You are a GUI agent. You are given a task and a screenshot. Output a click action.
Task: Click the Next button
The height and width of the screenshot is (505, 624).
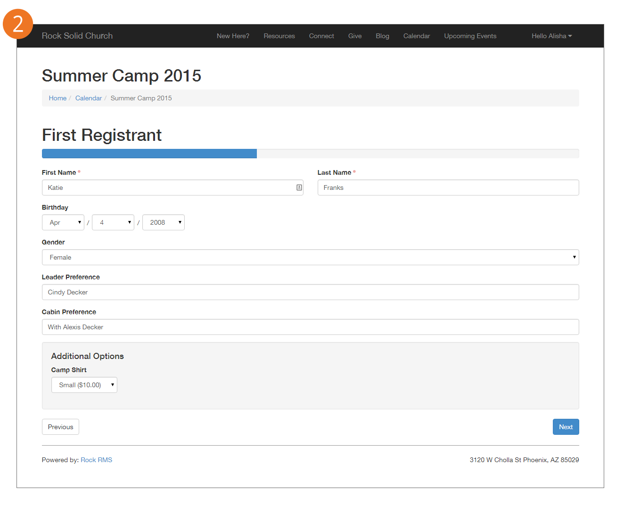pos(566,427)
